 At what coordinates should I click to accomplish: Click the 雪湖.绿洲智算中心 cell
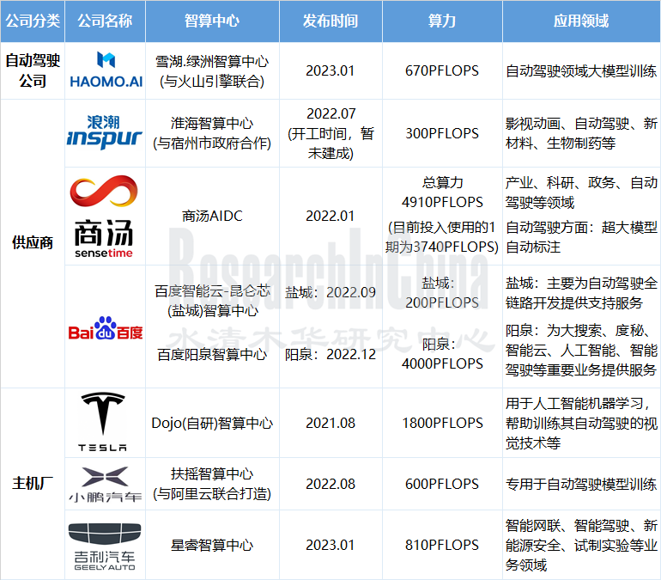212,70
